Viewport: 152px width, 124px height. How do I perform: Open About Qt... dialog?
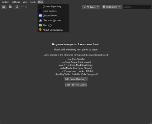[53, 25]
